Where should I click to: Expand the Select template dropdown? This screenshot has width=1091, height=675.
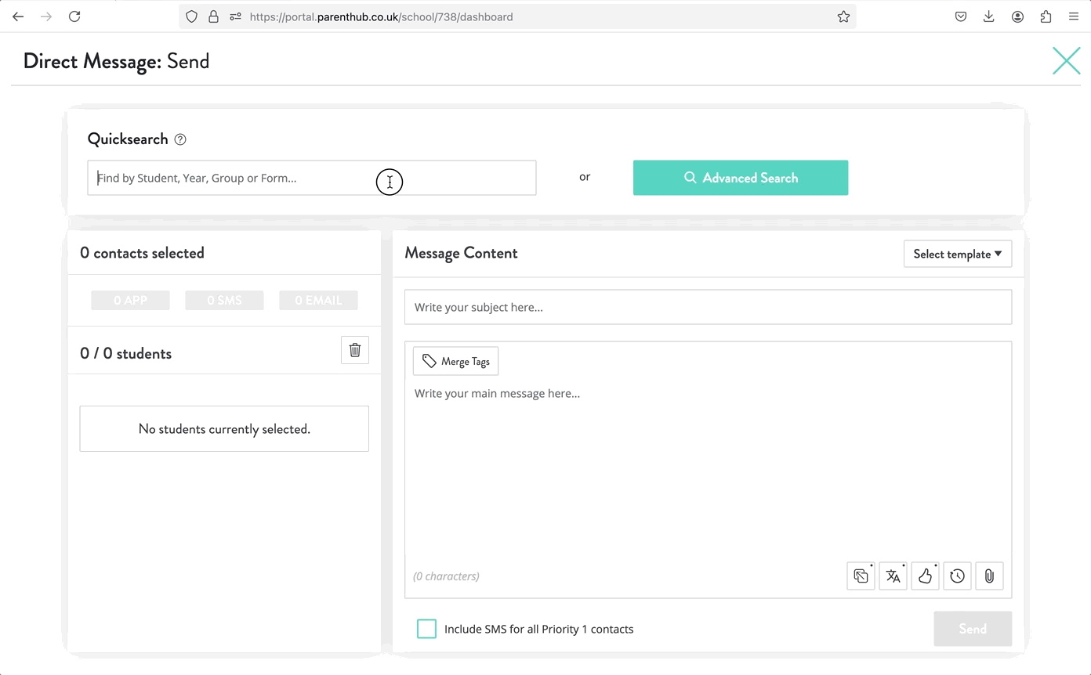click(957, 254)
